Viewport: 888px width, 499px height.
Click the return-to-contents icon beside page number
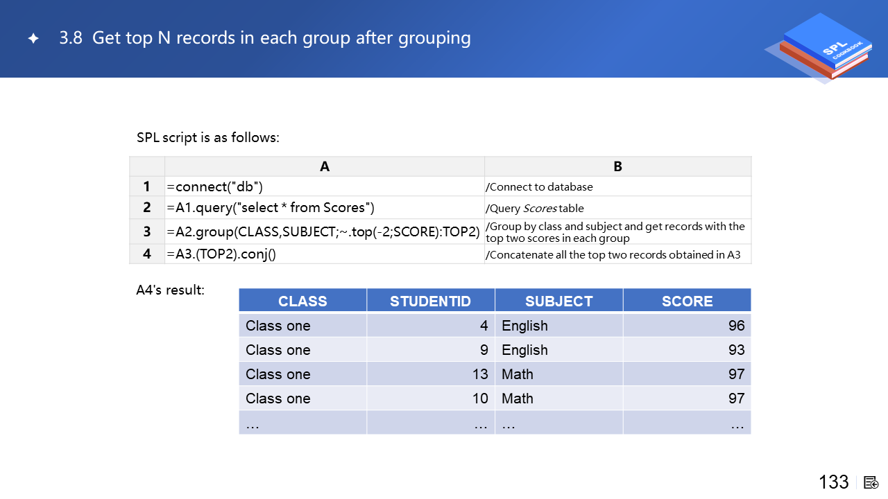coord(871,482)
